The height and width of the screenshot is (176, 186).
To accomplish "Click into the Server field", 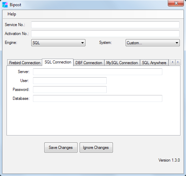I will pyautogui.click(x=97, y=72).
